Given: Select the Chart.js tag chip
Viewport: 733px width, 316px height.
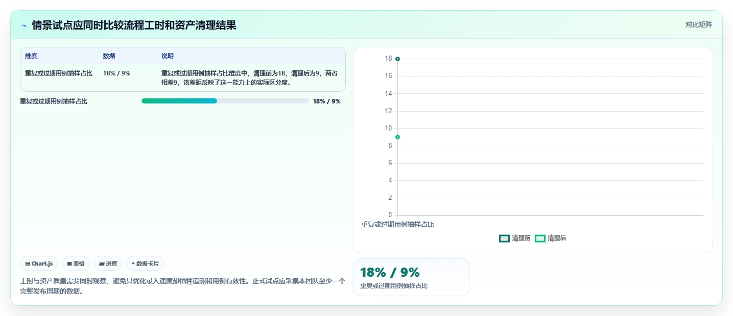Looking at the screenshot, I should [x=39, y=264].
